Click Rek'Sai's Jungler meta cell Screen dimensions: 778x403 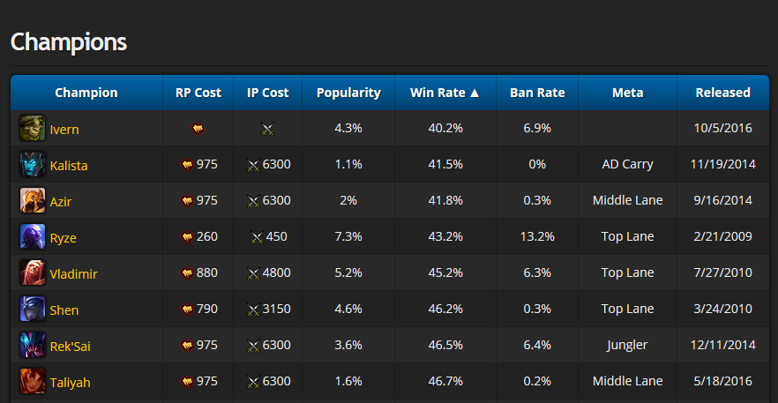click(627, 346)
